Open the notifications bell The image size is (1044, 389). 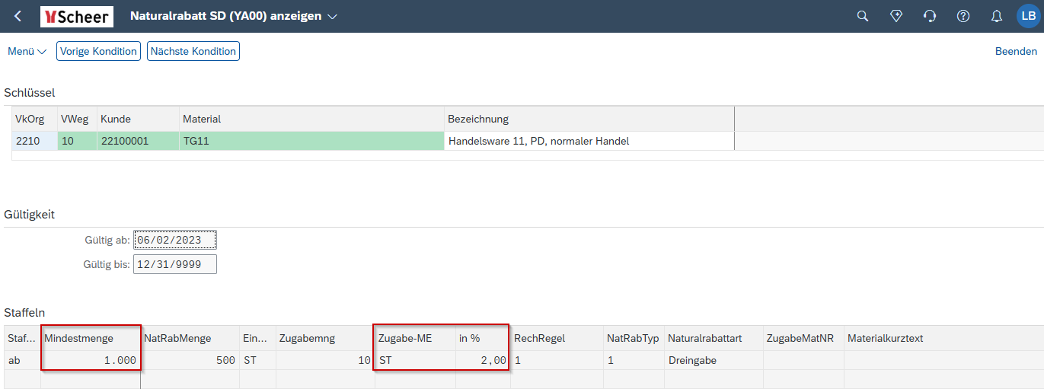coord(996,16)
